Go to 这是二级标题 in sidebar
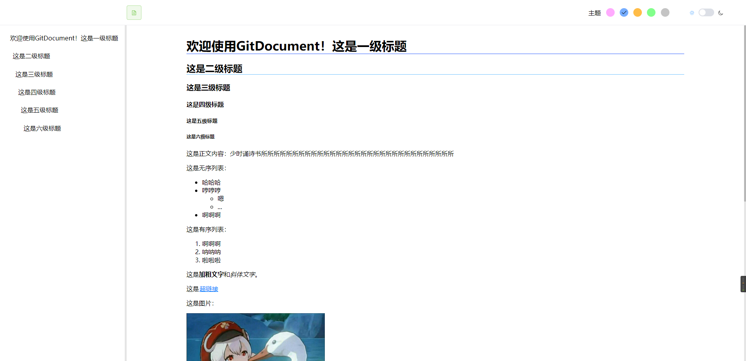The height and width of the screenshot is (361, 746). (x=31, y=56)
